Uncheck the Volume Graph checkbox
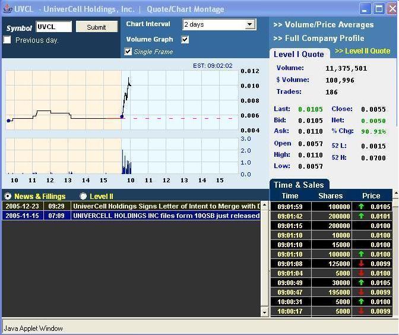 [185, 39]
